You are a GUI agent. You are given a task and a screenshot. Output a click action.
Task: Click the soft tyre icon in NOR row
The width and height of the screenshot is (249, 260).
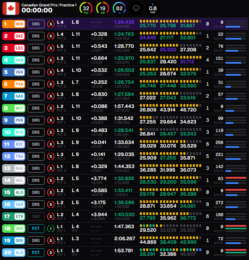point(51,24)
